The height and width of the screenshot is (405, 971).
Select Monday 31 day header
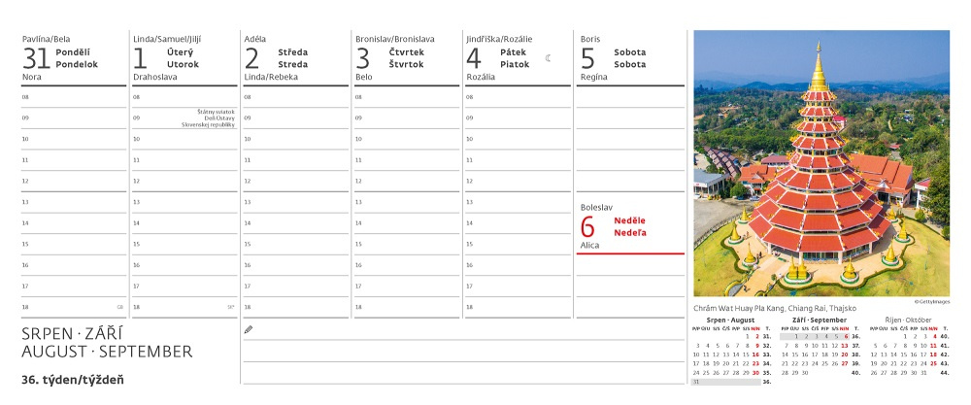tap(60, 58)
